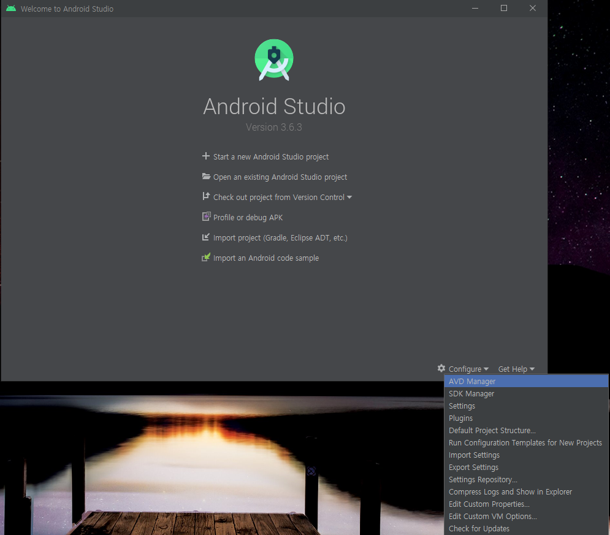Select Import project (Gradle, Eclipse ADT, etc.)

pyautogui.click(x=280, y=237)
